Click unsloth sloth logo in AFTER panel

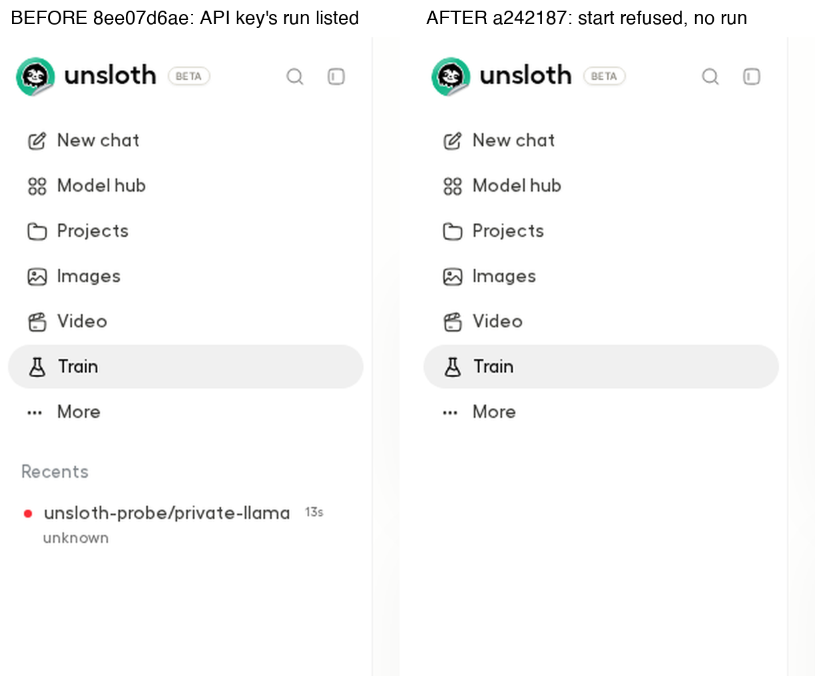(x=451, y=77)
